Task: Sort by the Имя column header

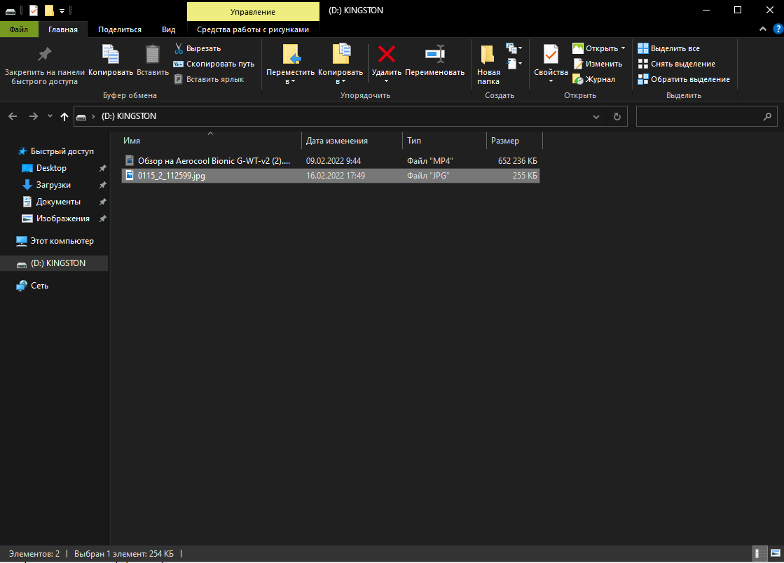Action: [211, 140]
